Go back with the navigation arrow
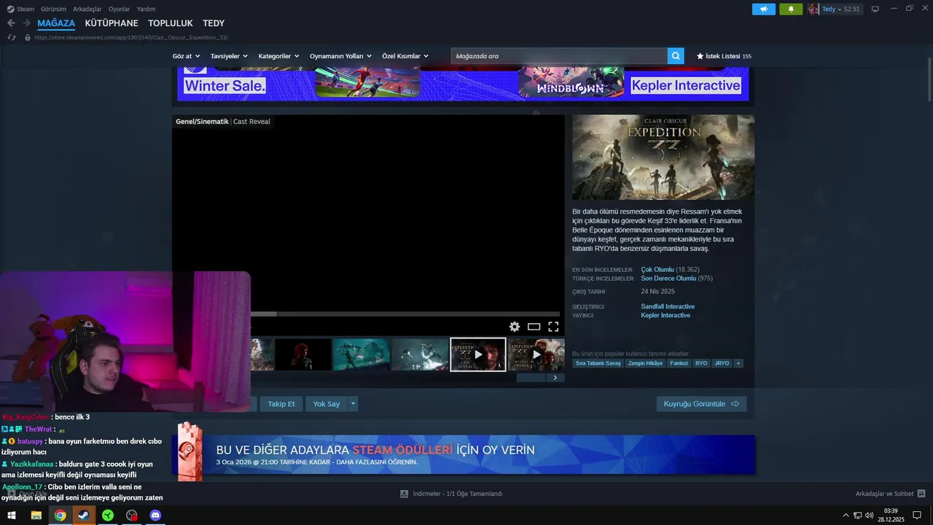 [x=11, y=23]
